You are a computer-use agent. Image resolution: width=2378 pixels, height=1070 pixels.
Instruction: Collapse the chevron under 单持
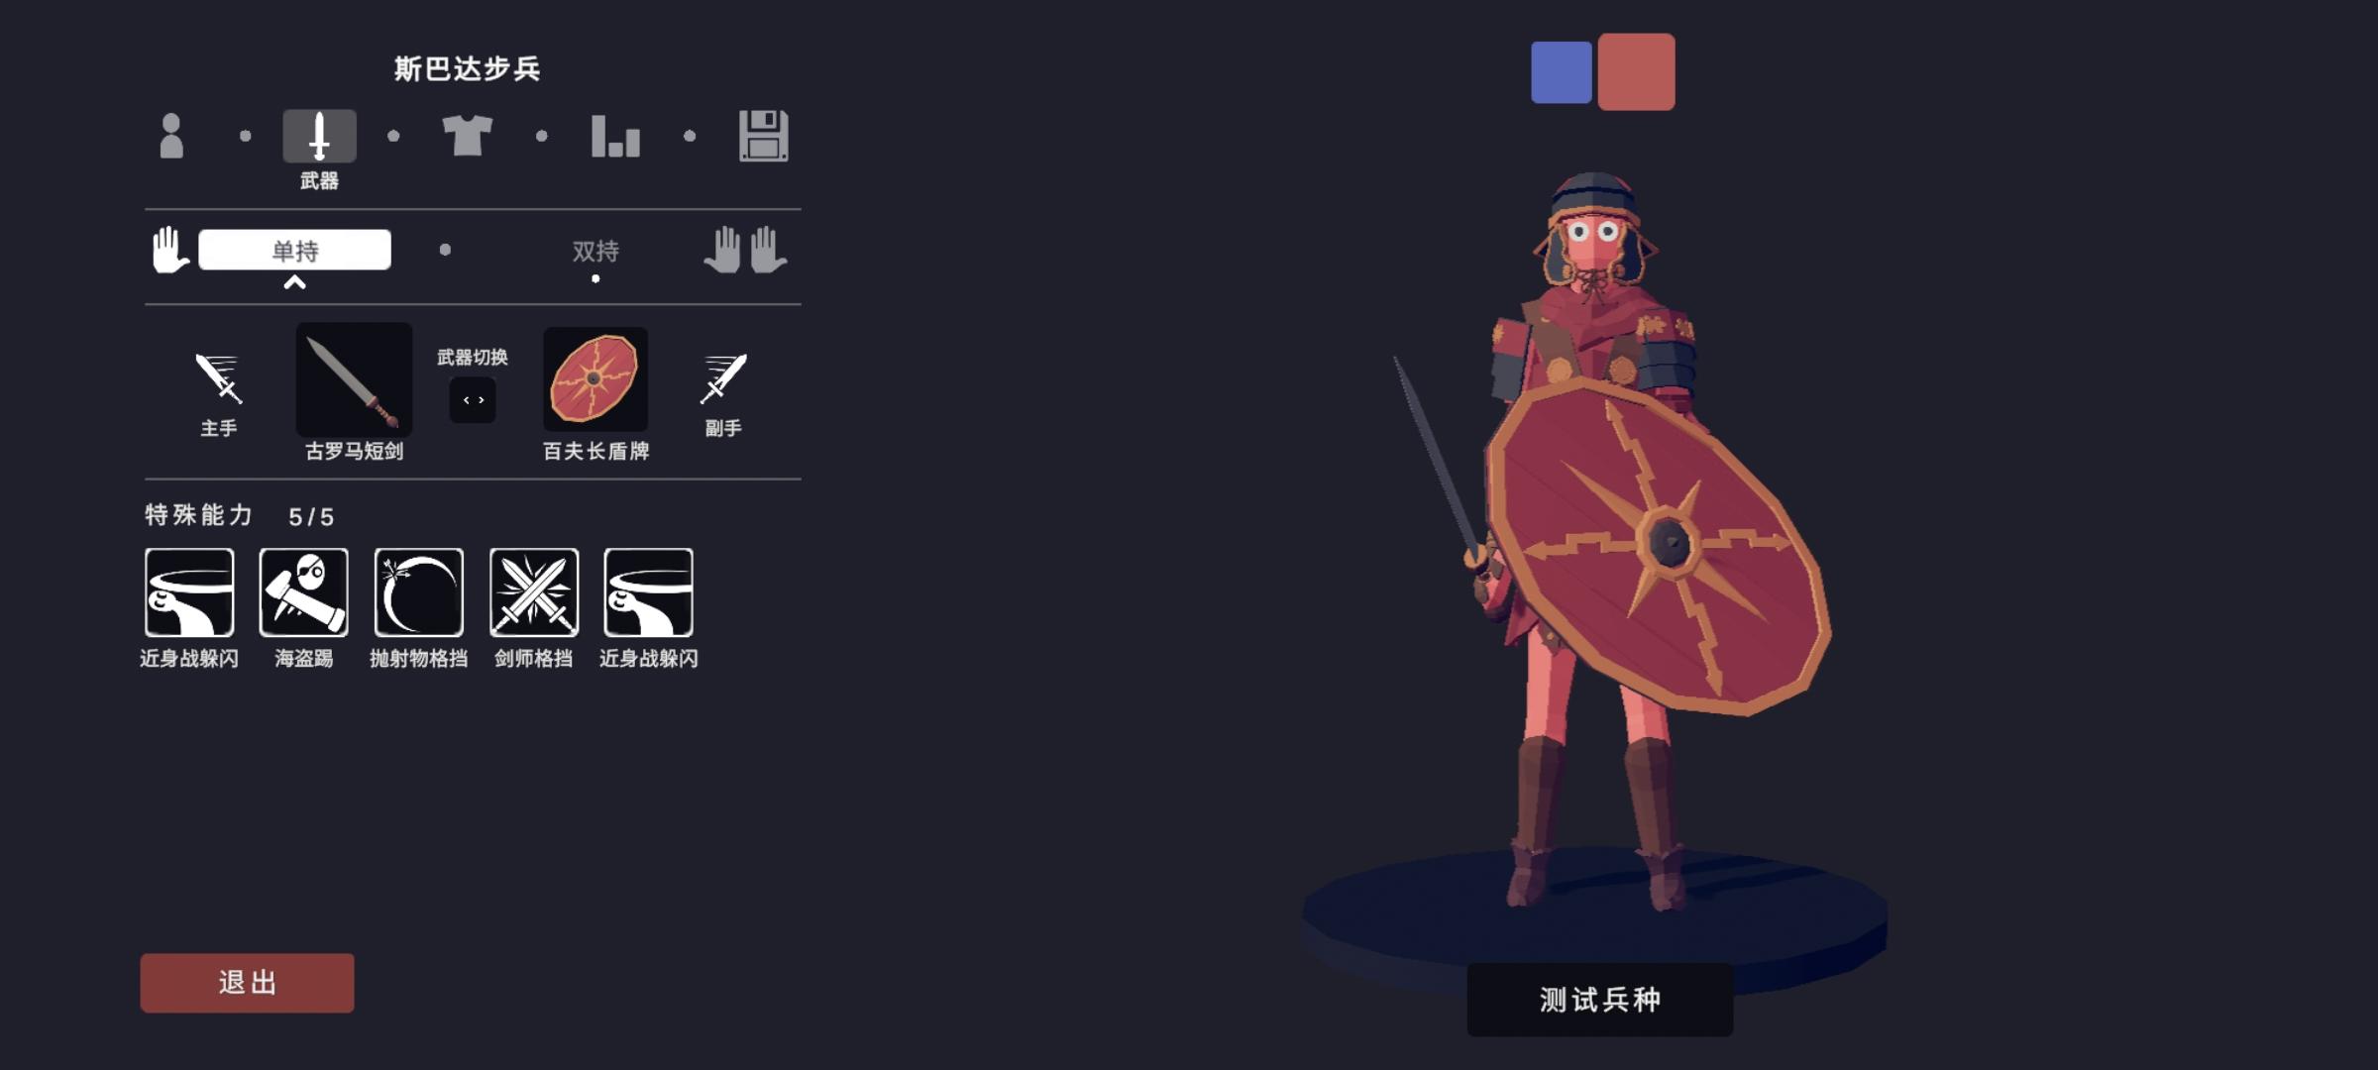coord(294,283)
